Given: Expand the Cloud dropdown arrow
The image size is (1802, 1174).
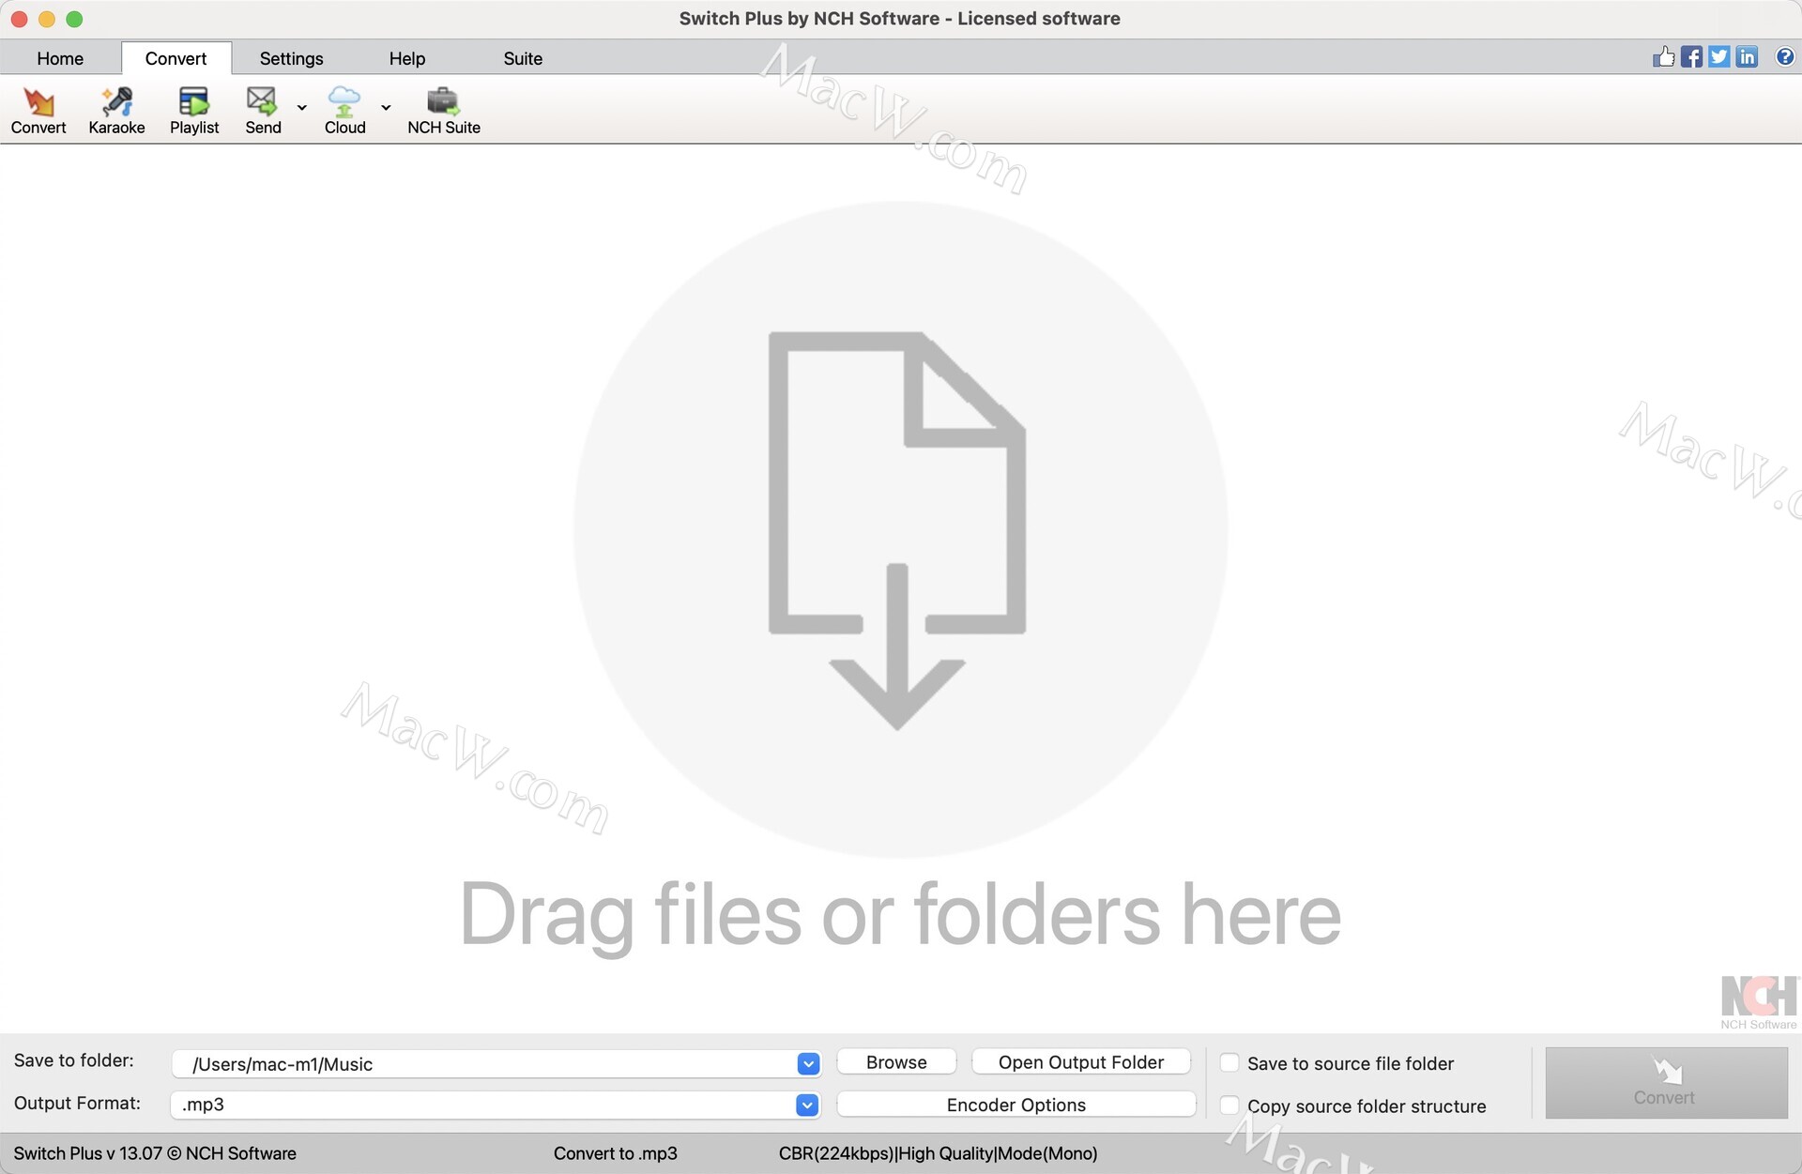Looking at the screenshot, I should 386,107.
